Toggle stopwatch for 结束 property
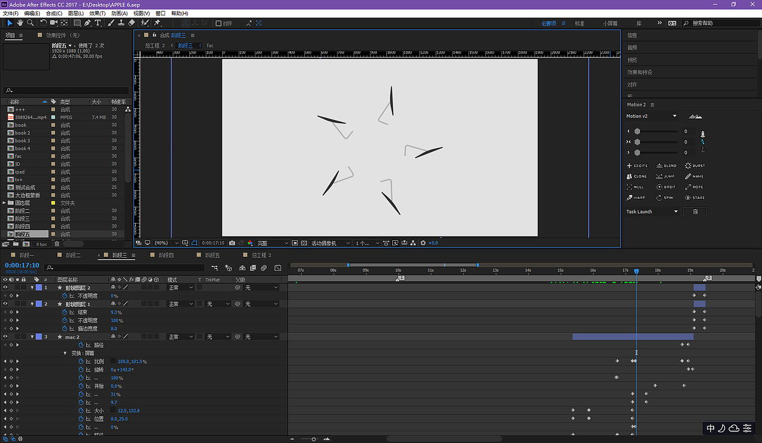762x443 pixels. 64,312
